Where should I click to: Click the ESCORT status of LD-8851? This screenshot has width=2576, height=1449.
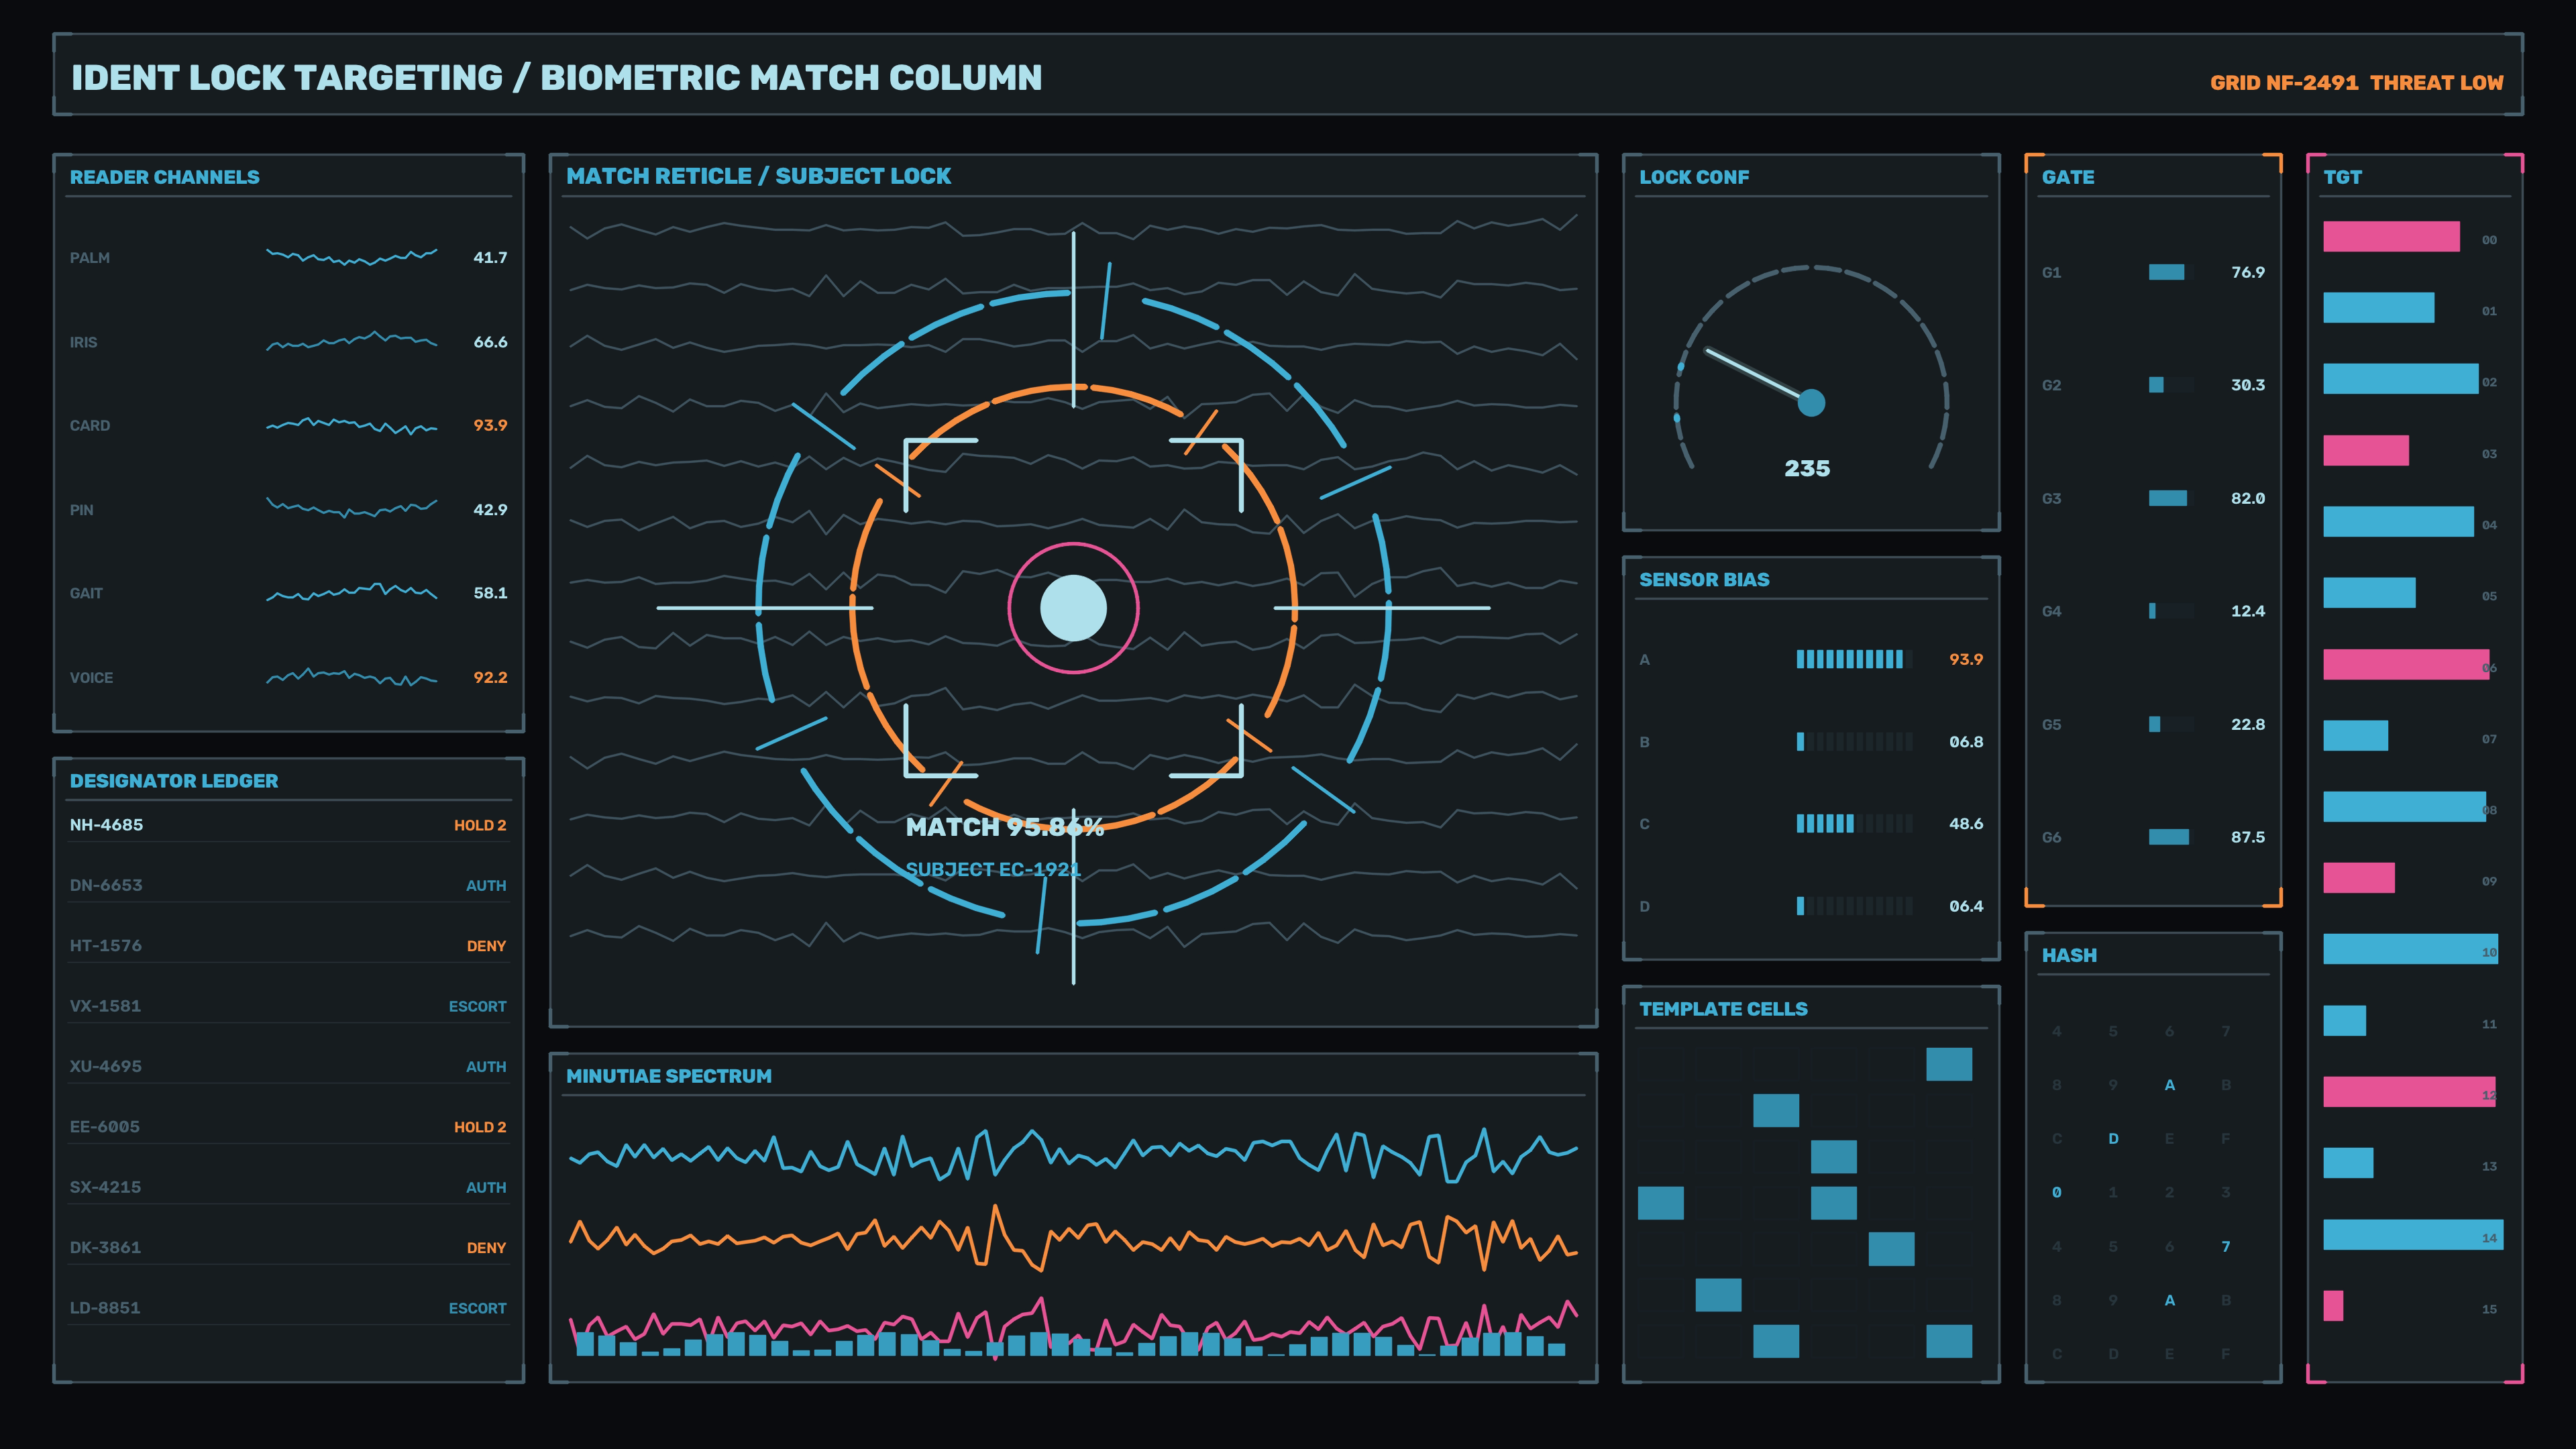pos(477,1308)
